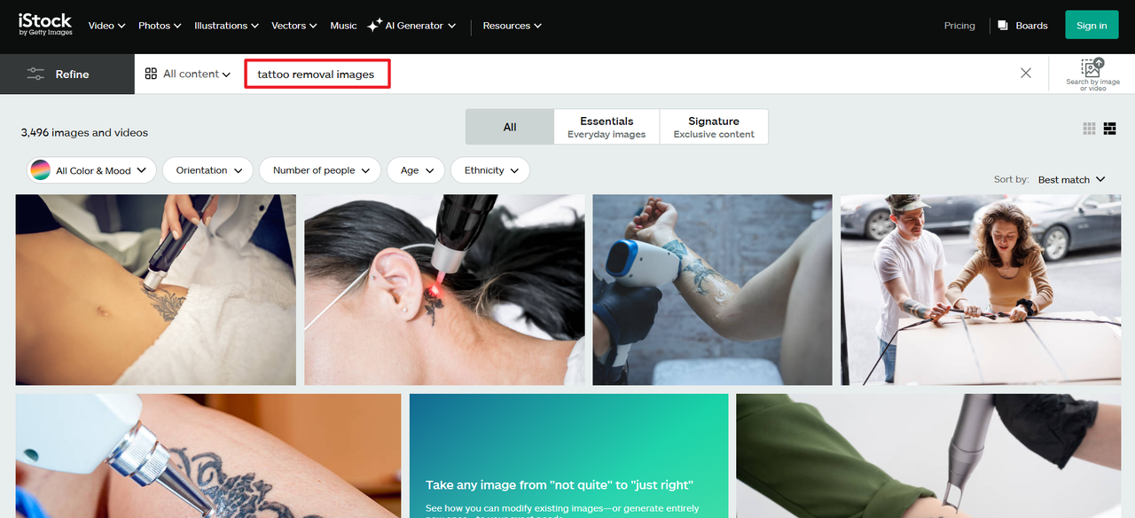
Task: Expand the Photos menu
Action: tap(160, 26)
